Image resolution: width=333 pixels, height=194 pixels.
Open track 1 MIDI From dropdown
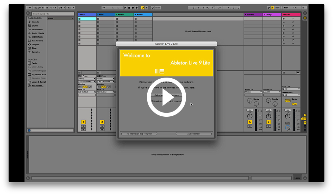pos(87,79)
